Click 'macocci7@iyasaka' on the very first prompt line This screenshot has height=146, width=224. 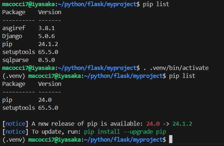click(29, 4)
